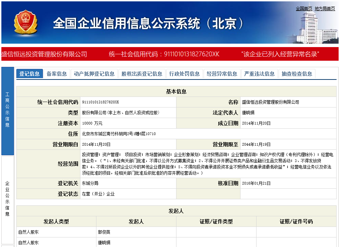Click the 核准日期 value 2016年01月21日
Image resolution: width=341 pixels, height=247 pixels.
256,184
